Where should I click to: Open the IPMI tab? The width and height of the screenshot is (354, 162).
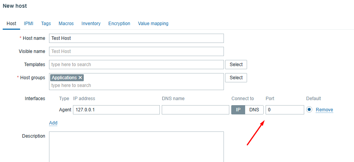pyautogui.click(x=29, y=24)
